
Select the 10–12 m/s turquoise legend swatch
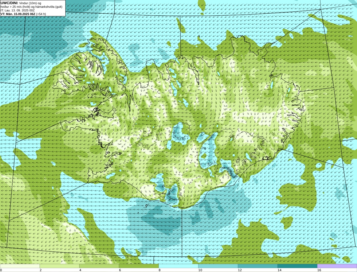click(218, 266)
